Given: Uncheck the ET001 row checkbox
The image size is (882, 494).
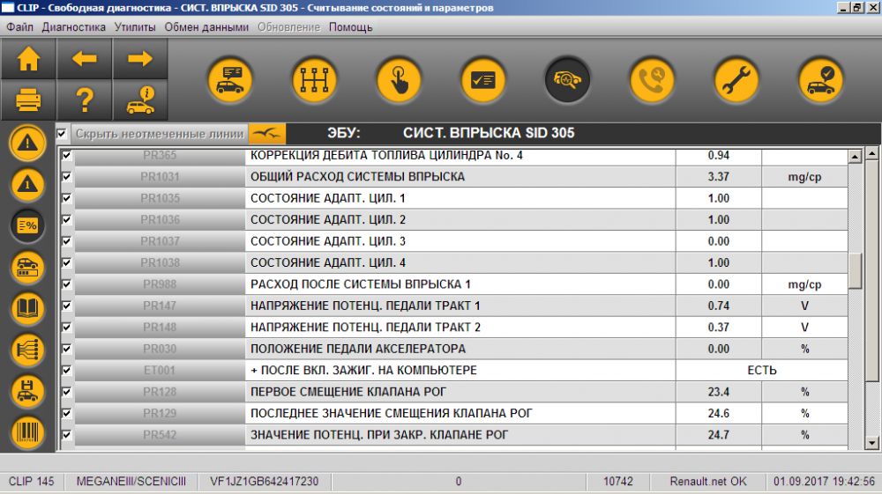Looking at the screenshot, I should pos(66,370).
